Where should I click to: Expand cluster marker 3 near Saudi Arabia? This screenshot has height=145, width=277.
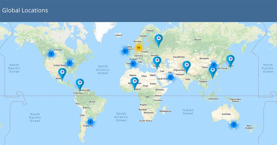(x=170, y=77)
